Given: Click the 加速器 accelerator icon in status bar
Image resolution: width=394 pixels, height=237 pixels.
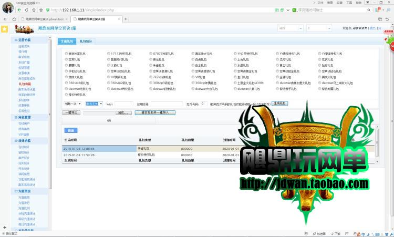Looking at the screenshot, I should click(319, 234).
